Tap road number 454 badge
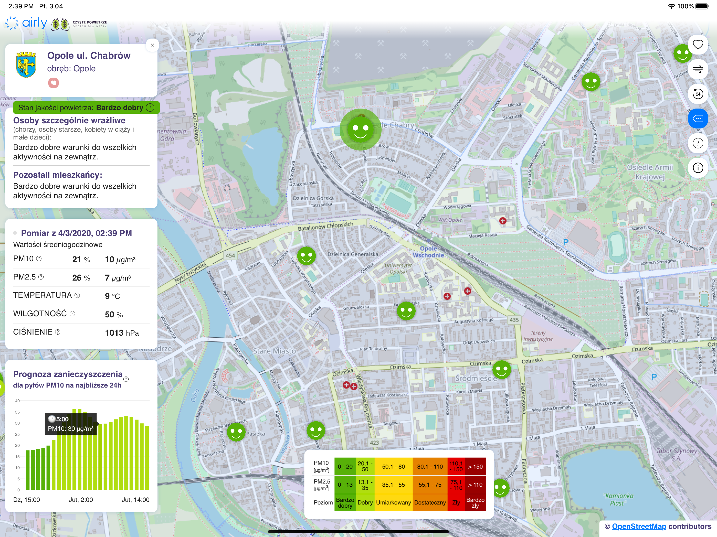This screenshot has height=537, width=717. (230, 256)
